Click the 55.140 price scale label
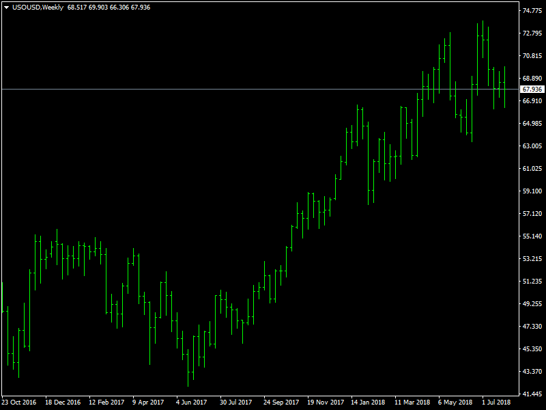 [x=532, y=236]
